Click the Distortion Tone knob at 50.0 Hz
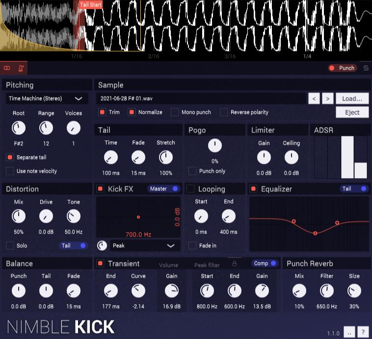The image size is (372, 339). (74, 216)
